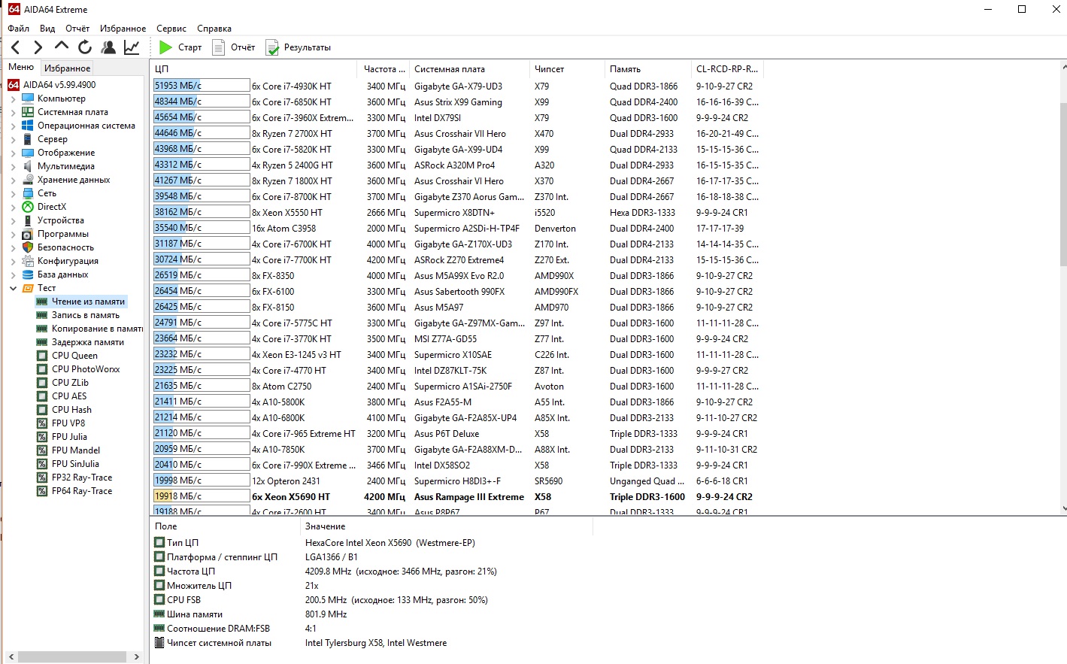
Task: Click the line chart toolbar icon
Action: tap(132, 47)
